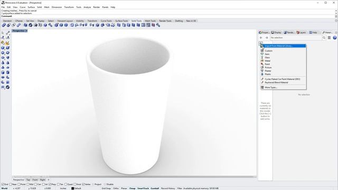Toggle Perp osnap checkbox

tap(50, 184)
